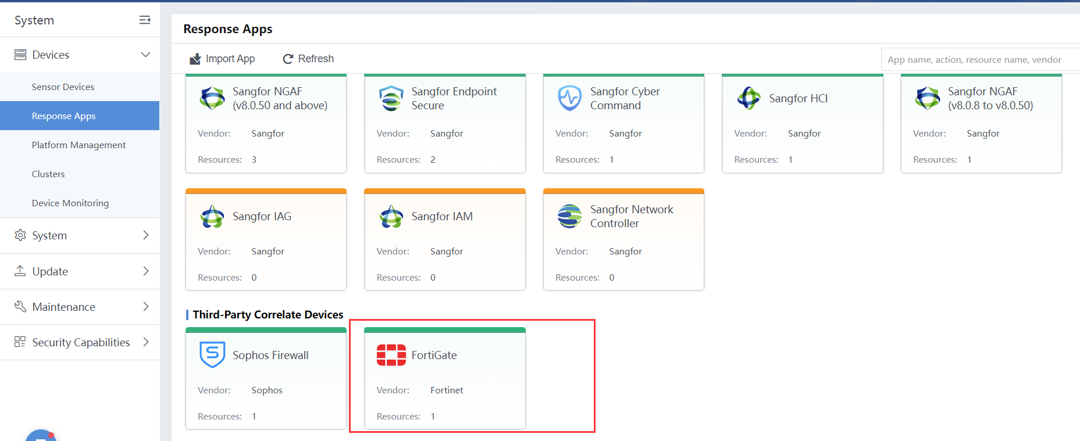The width and height of the screenshot is (1080, 441).
Task: Open the Sophos Firewall app title
Action: pyautogui.click(x=270, y=355)
